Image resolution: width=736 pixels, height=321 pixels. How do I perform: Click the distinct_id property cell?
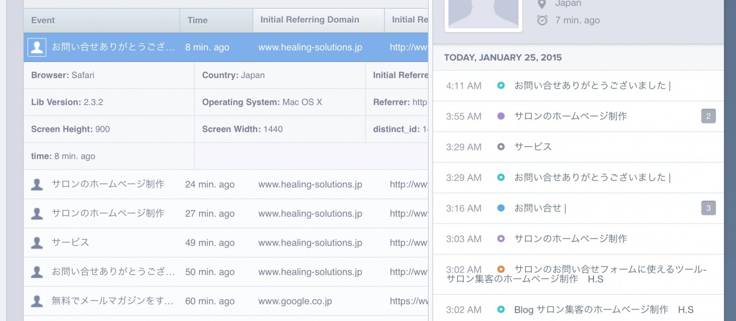397,129
